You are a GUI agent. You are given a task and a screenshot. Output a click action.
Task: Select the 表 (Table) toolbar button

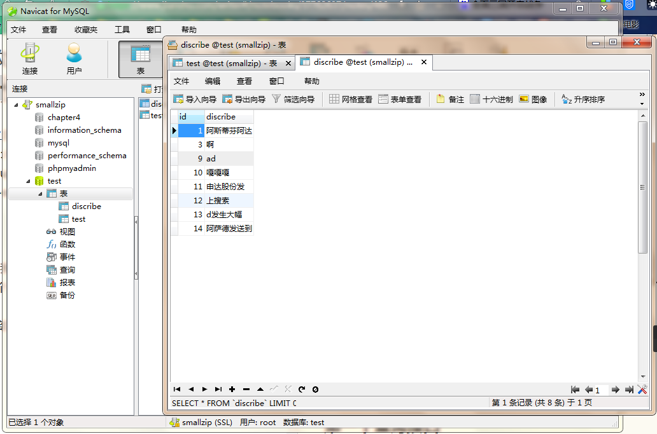click(x=140, y=59)
